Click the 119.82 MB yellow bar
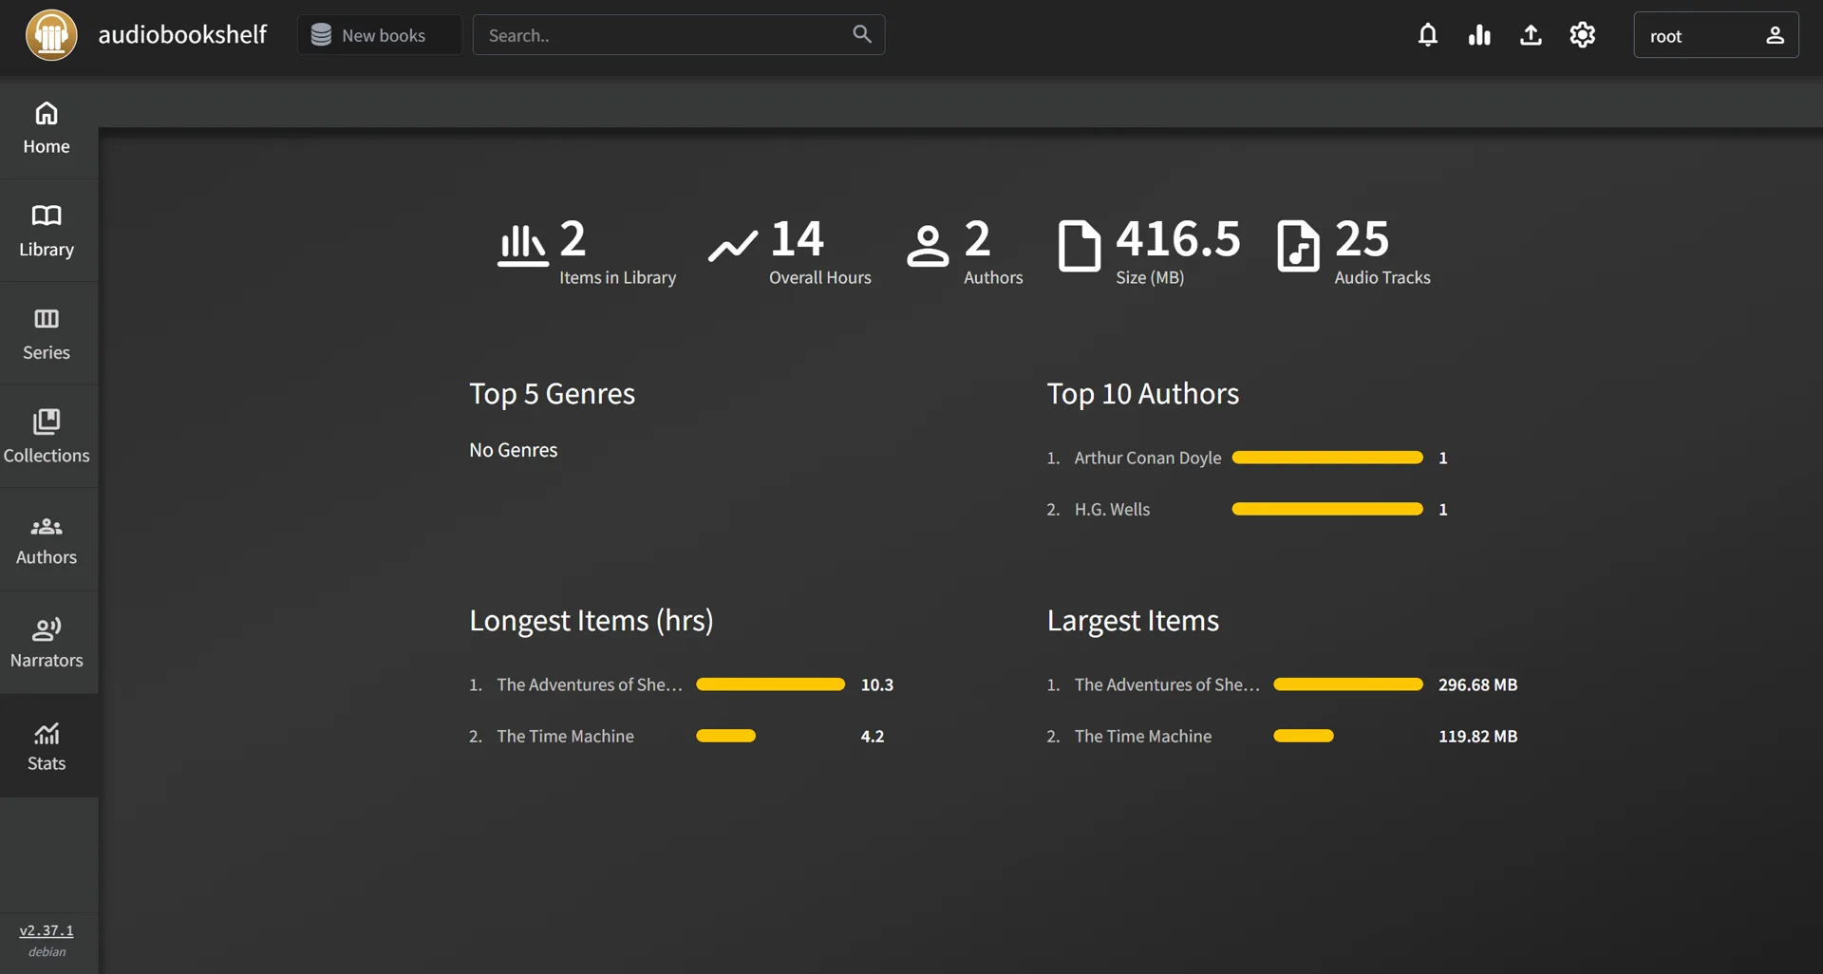 coord(1304,736)
